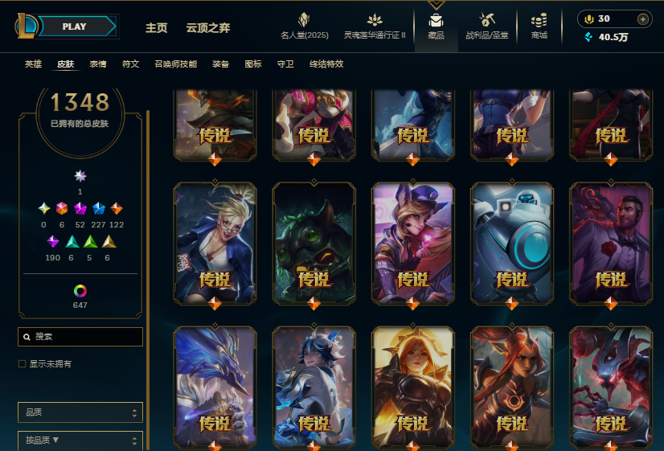This screenshot has width=664, height=451.
Task: Click the blue essence 40.5万 icon
Action: (588, 37)
